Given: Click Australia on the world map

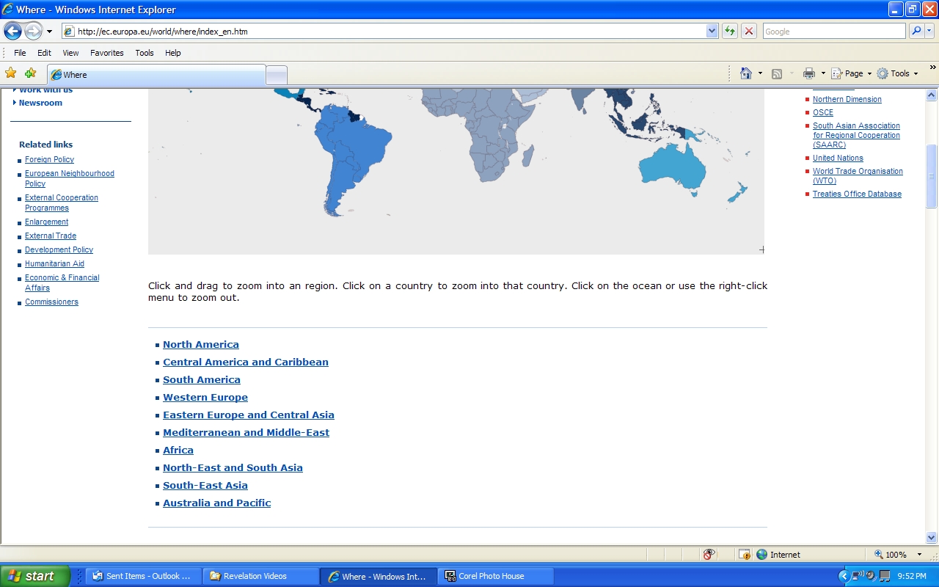Looking at the screenshot, I should coord(671,169).
